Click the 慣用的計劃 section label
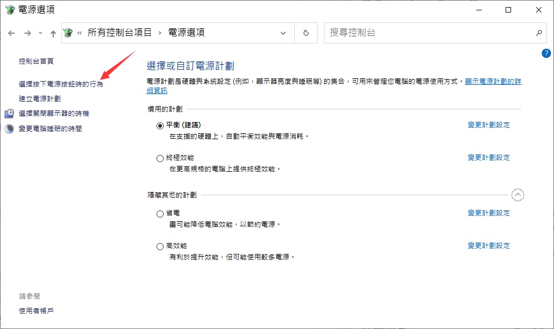554x329 pixels. 165,109
